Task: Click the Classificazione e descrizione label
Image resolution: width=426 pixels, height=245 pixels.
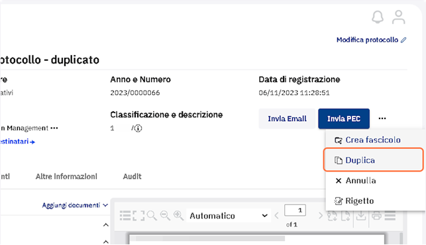Action: (166, 115)
